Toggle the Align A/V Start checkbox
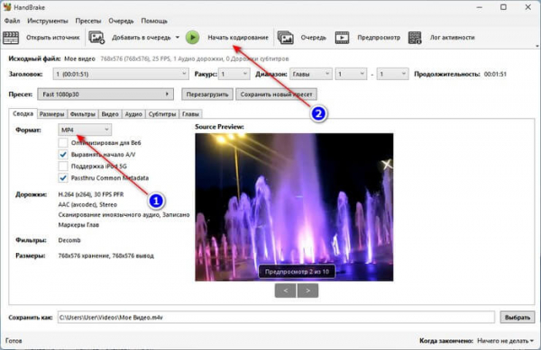Screen dimensions: 541x350 [x=63, y=155]
